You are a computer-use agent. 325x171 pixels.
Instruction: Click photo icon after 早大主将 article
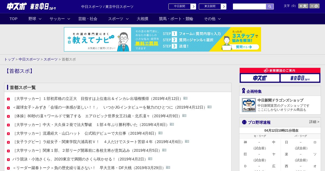[168, 167]
